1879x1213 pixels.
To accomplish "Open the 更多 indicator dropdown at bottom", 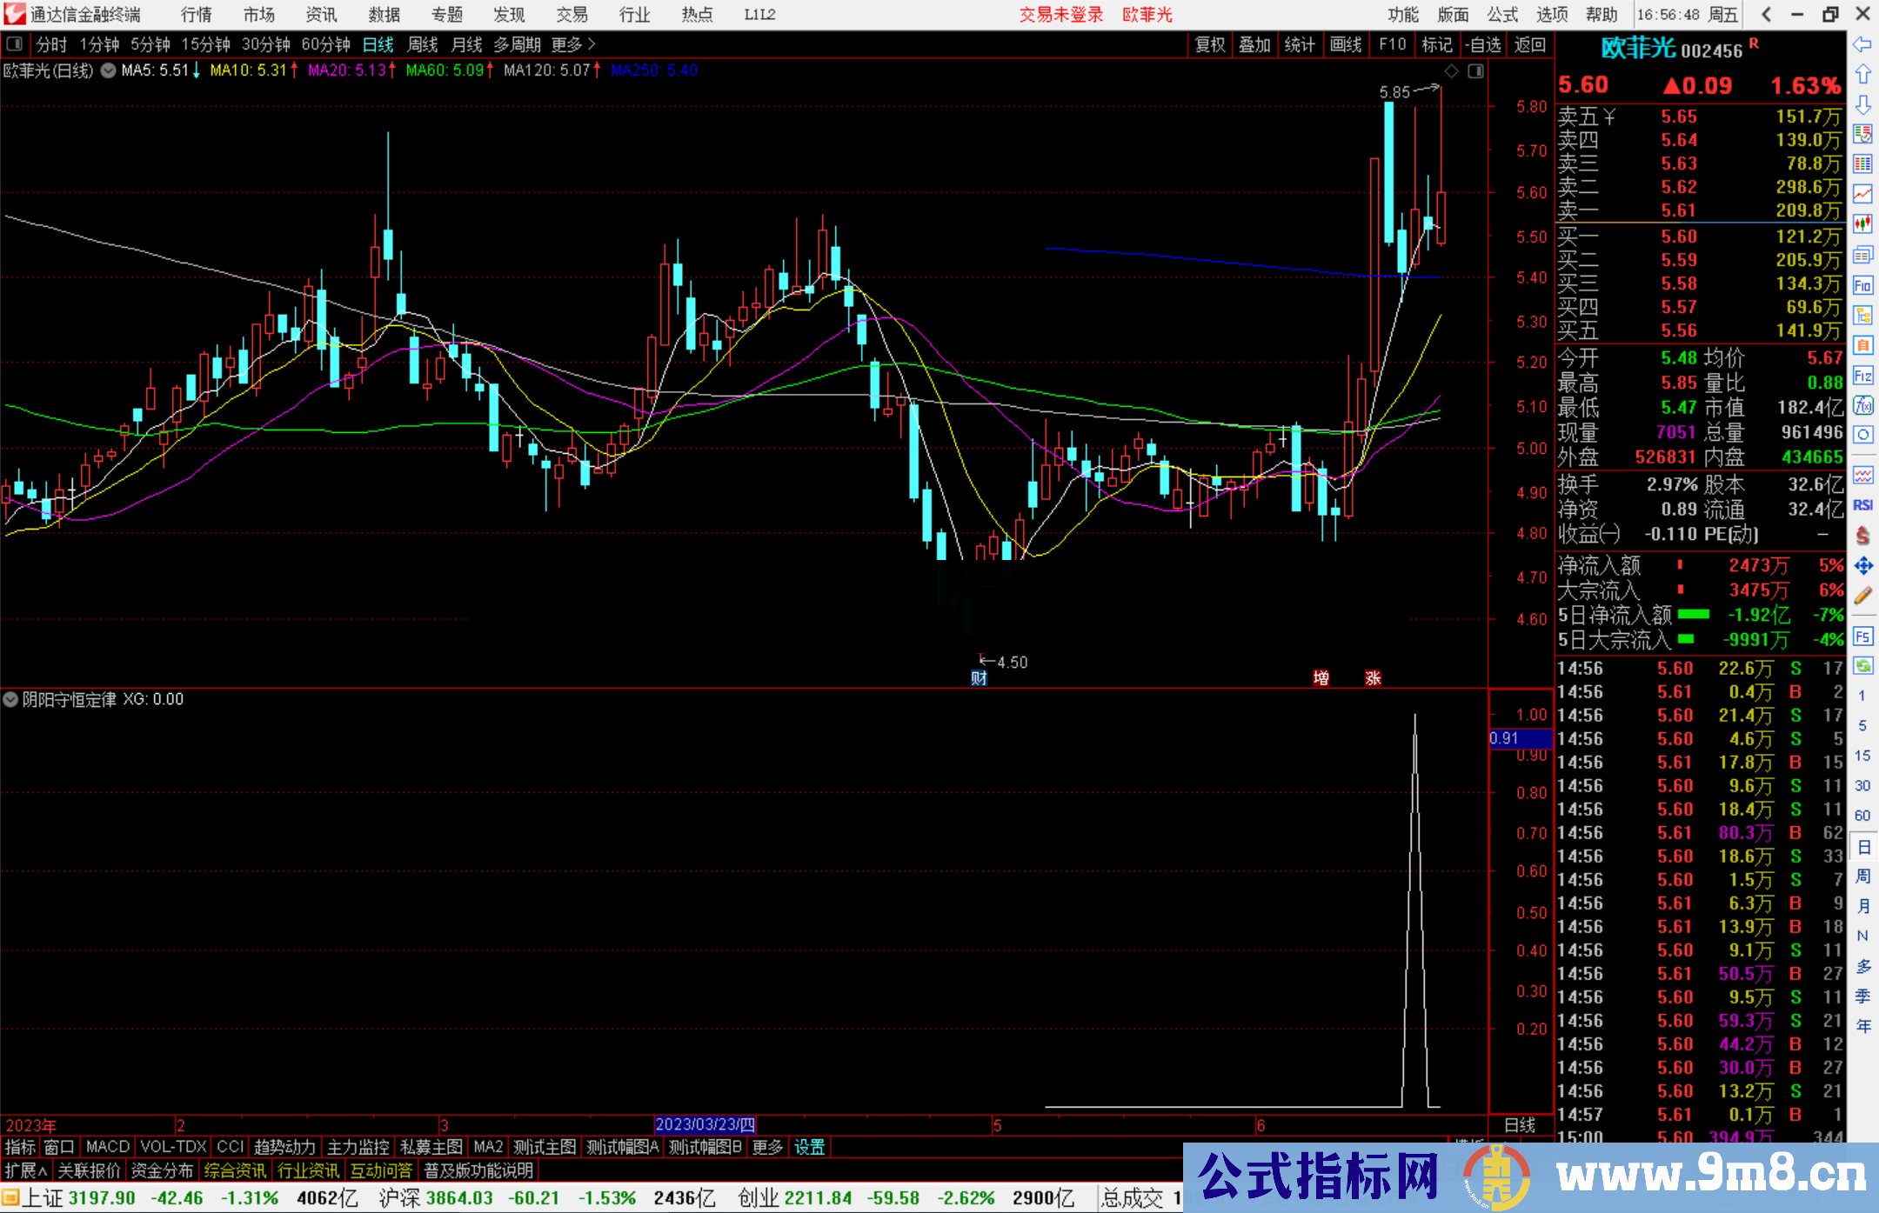I will point(766,1147).
